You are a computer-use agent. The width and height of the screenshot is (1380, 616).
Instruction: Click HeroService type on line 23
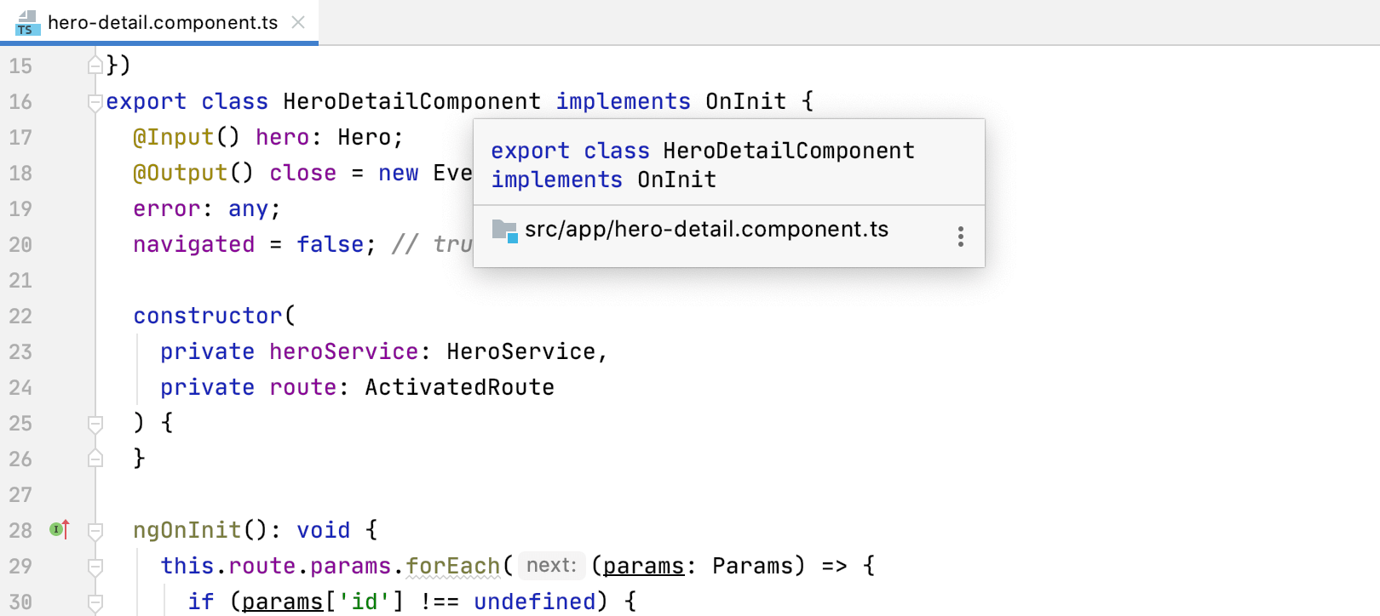click(520, 351)
